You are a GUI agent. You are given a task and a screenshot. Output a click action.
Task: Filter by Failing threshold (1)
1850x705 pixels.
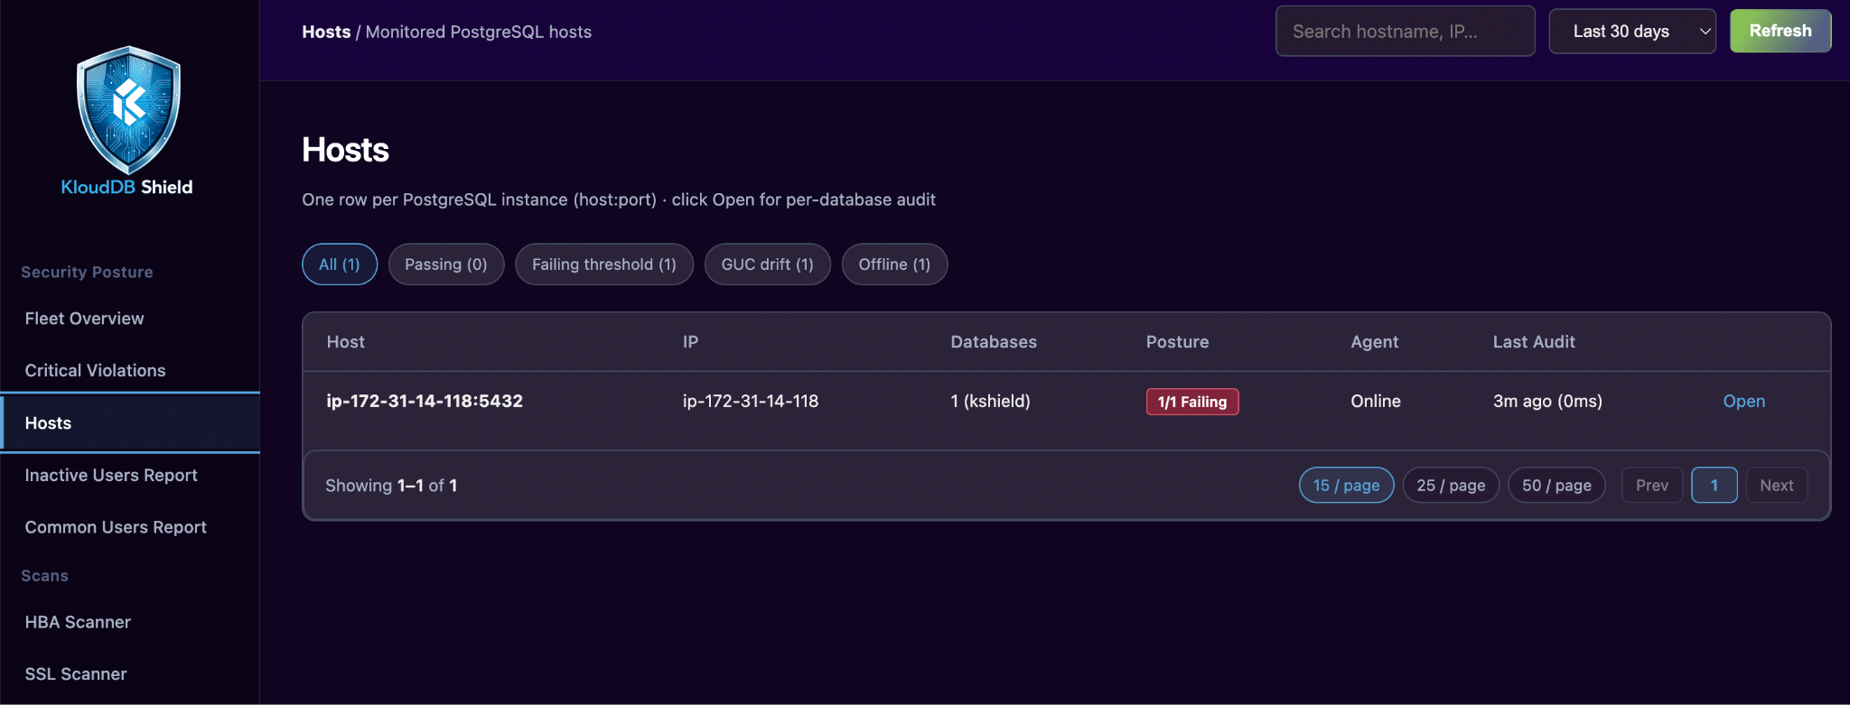point(604,264)
